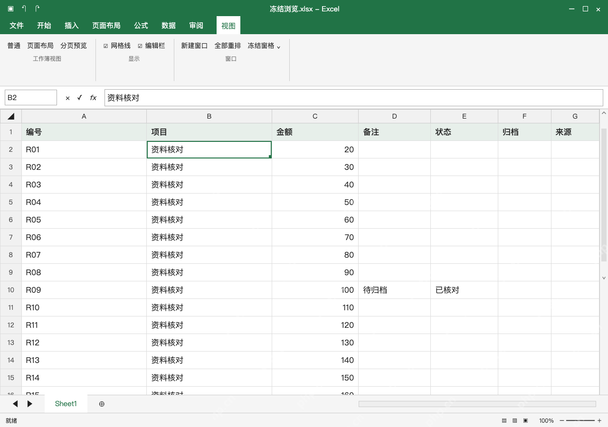
Task: Switch to the 插入 ribbon tab
Action: click(x=72, y=26)
